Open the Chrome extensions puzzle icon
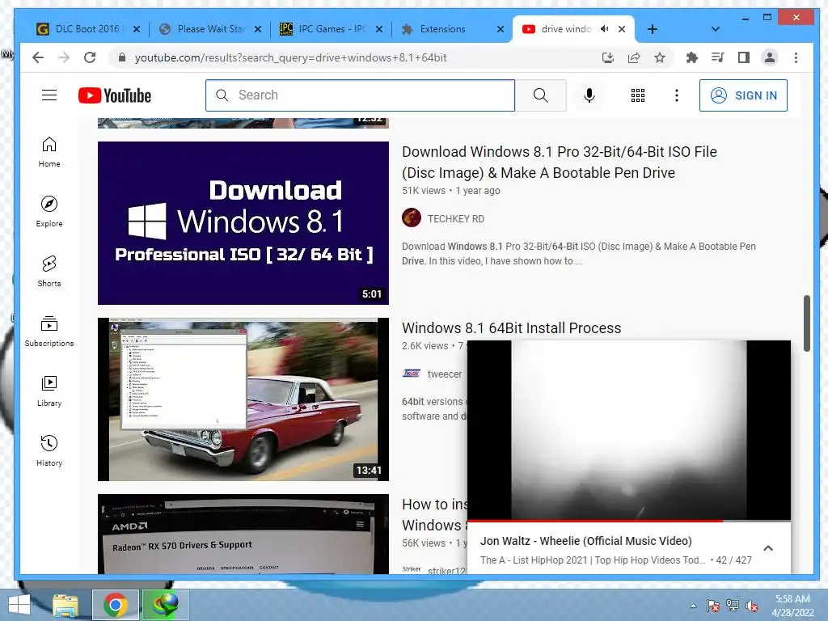828x621 pixels. pyautogui.click(x=692, y=57)
